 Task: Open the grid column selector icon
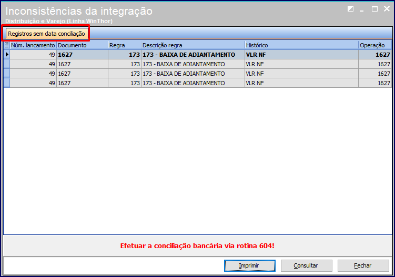coord(7,45)
